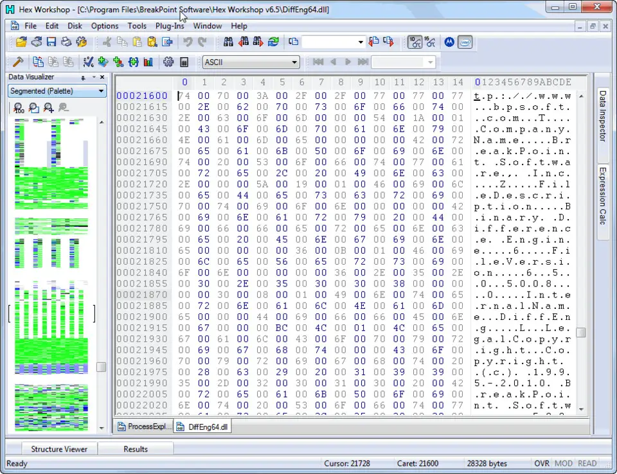Screen dimensions: 617x474
Task: Click the Paste Special star clipboard icon
Action: tap(152, 42)
